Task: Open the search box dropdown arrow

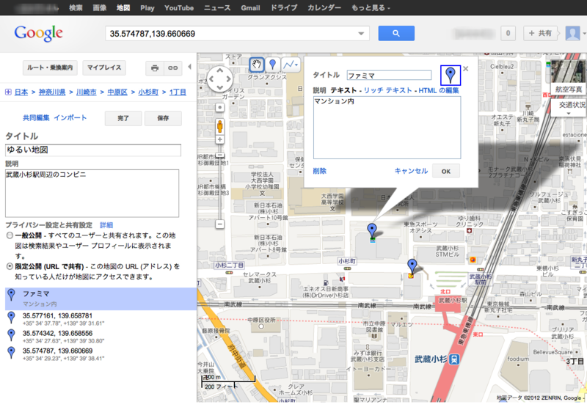Action: coord(361,34)
